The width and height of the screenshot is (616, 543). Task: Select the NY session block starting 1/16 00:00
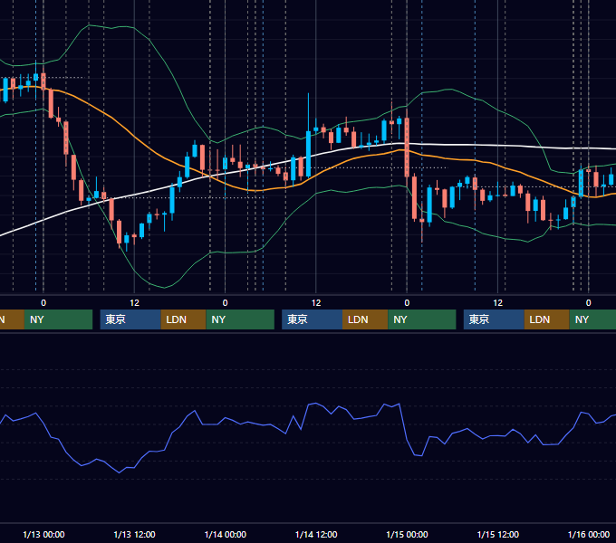592,319
